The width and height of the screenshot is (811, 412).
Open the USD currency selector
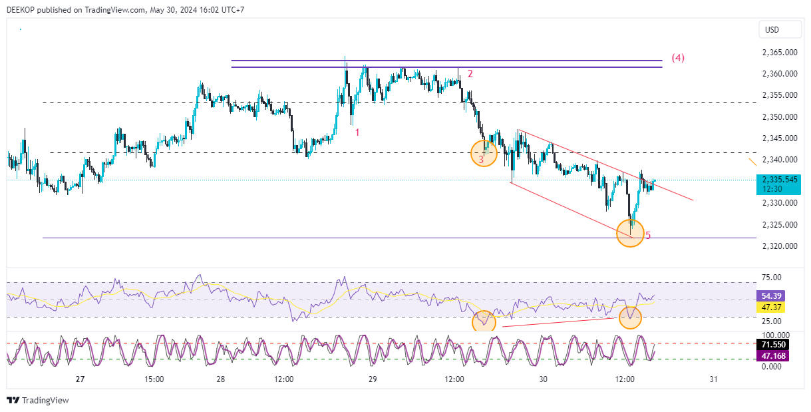(x=779, y=30)
